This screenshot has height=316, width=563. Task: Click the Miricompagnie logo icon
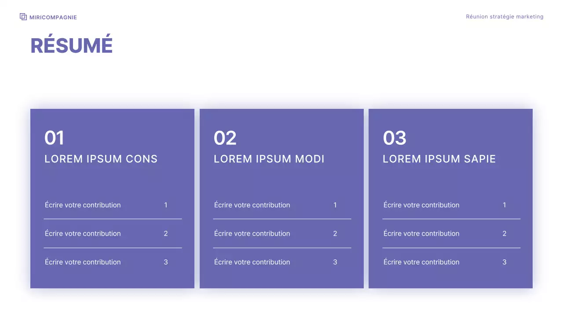(23, 17)
